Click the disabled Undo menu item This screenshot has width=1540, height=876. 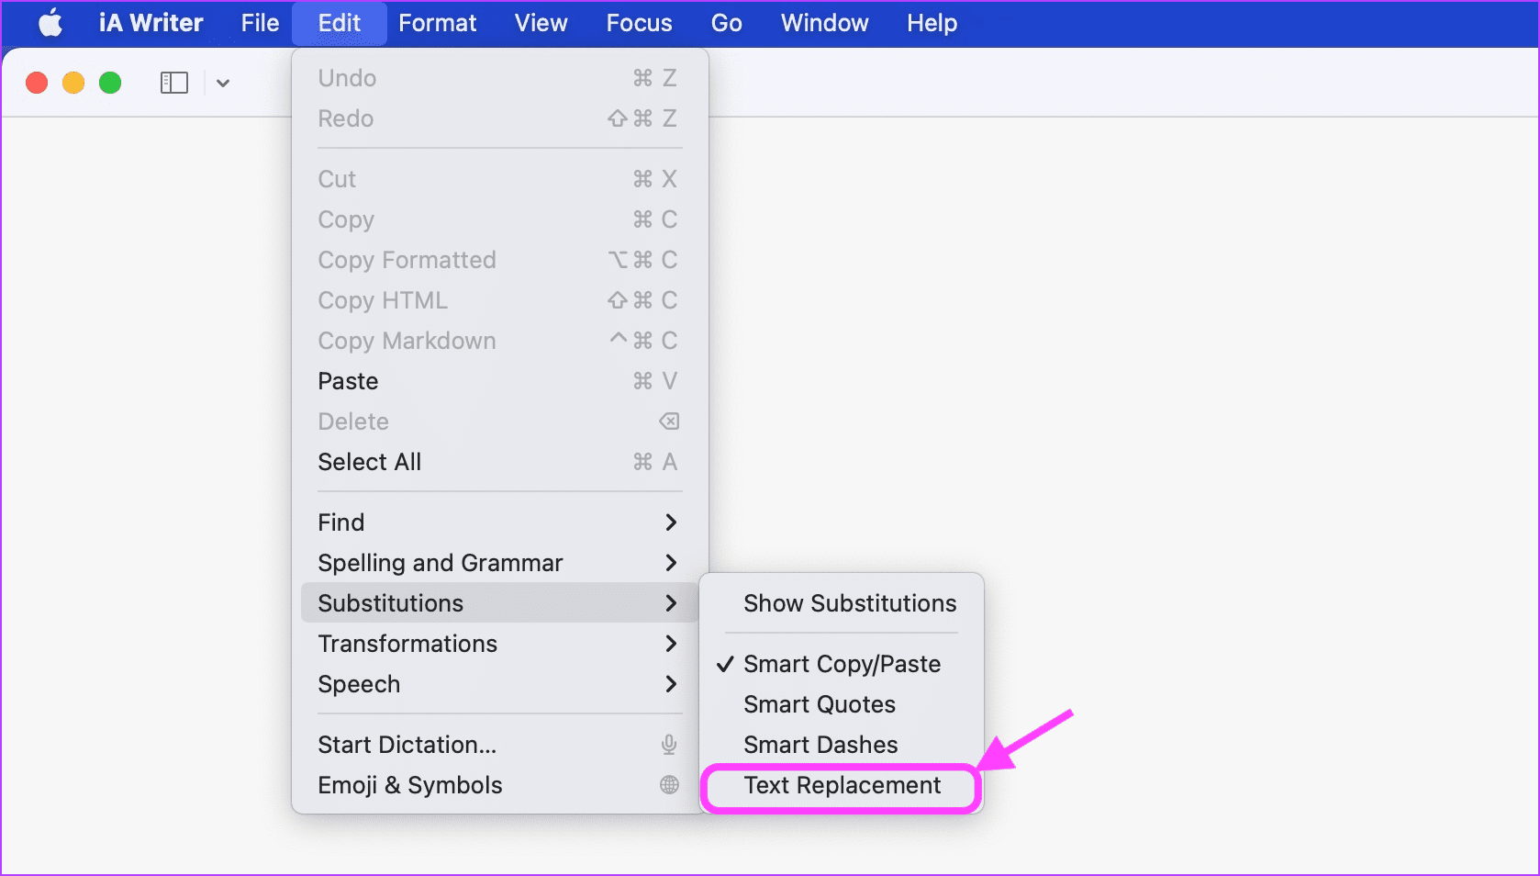click(x=499, y=78)
